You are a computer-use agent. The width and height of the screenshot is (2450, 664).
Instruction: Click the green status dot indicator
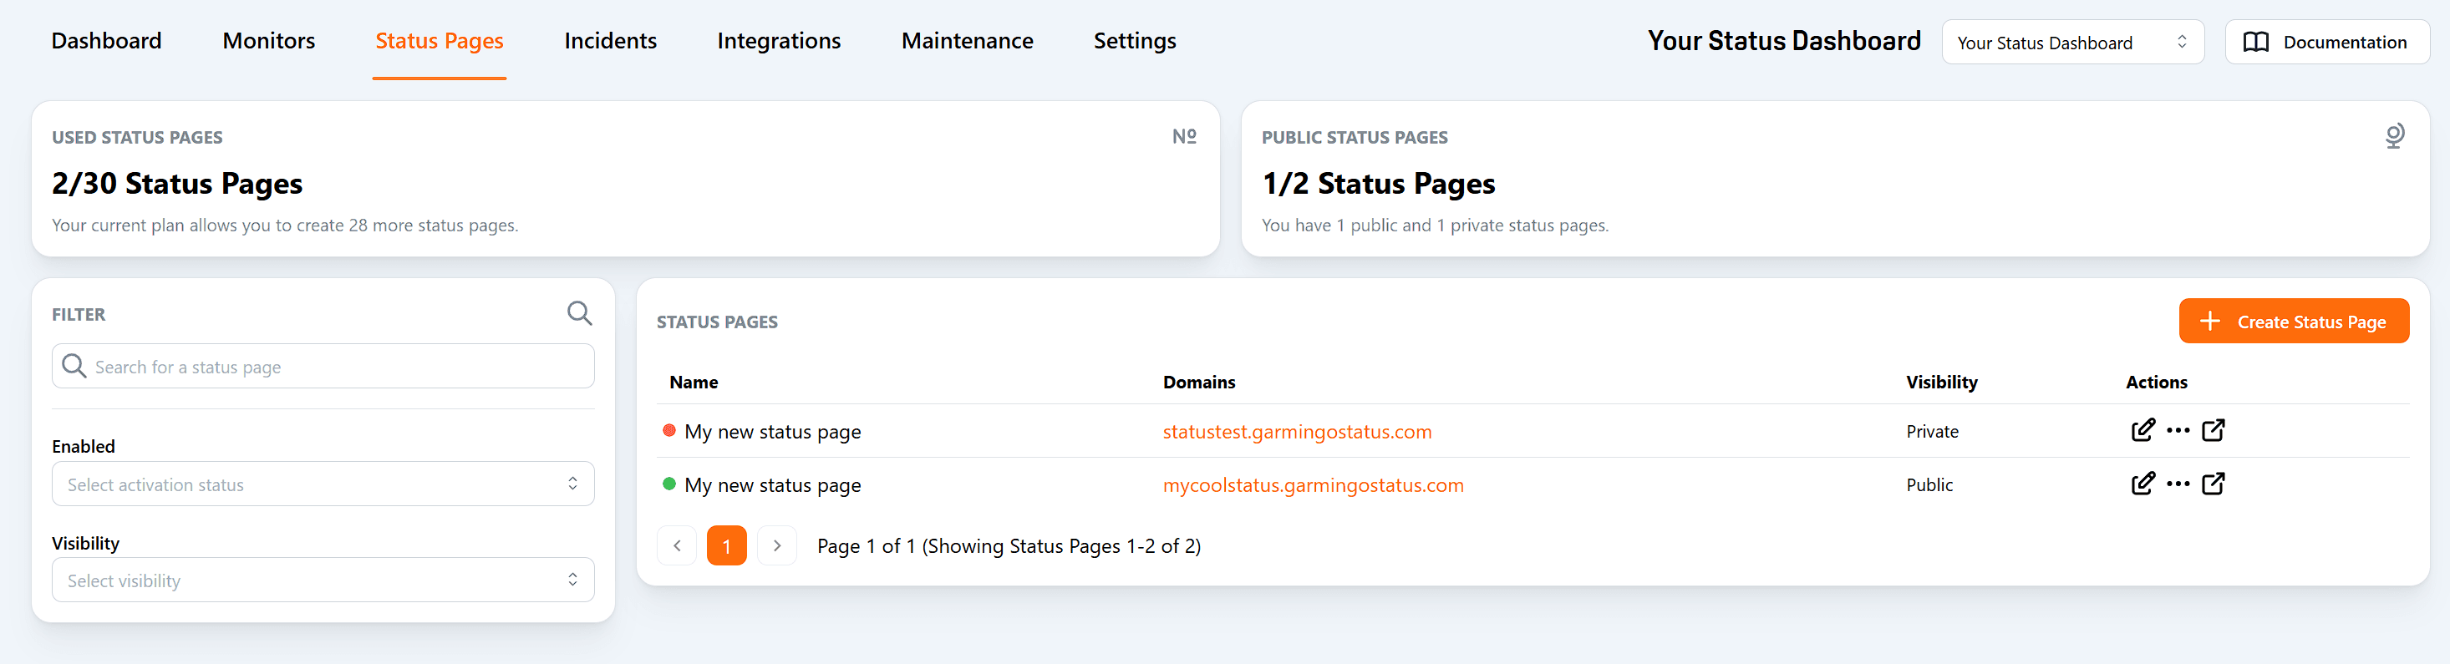click(x=669, y=484)
